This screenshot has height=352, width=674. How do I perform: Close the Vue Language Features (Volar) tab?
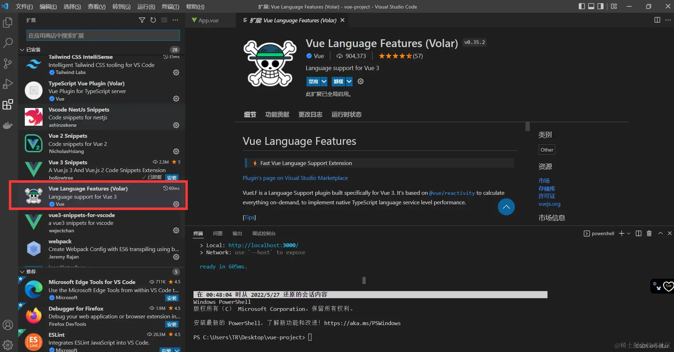(x=342, y=20)
